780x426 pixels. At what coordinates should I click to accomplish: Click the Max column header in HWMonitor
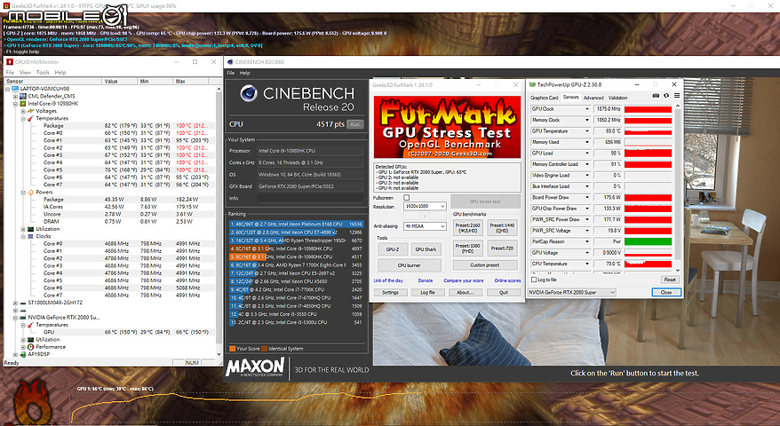[189, 81]
